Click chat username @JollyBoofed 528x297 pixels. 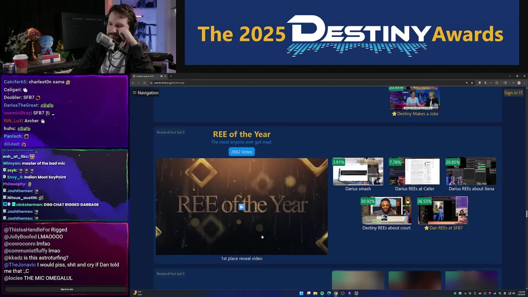coord(20,237)
